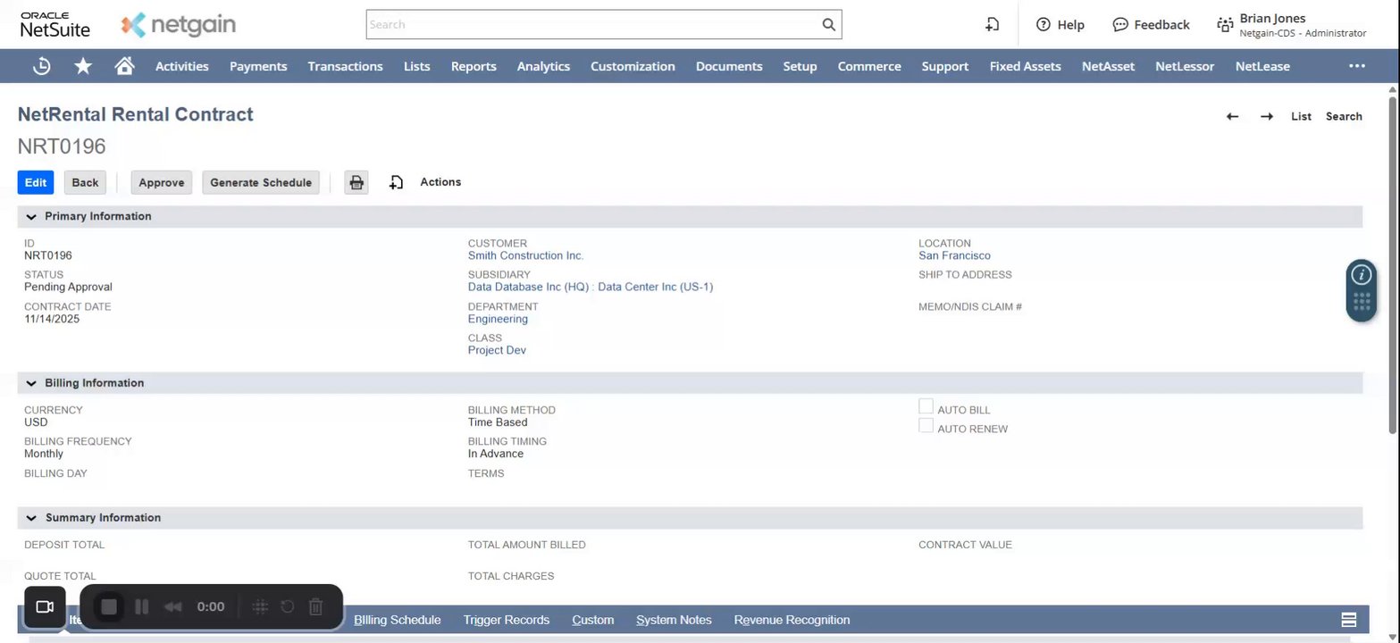Click the Create New icon beside Help

pos(992,25)
